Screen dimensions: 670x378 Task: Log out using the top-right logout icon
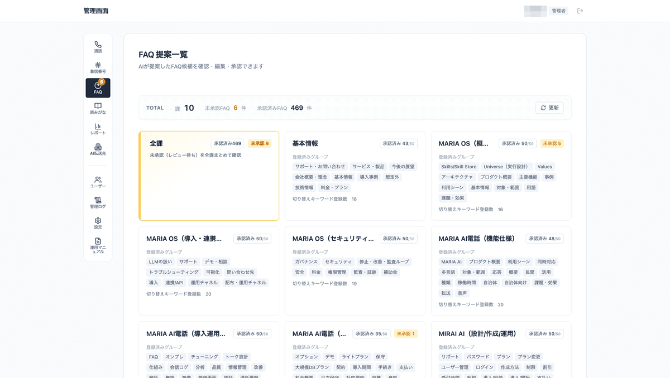click(580, 10)
